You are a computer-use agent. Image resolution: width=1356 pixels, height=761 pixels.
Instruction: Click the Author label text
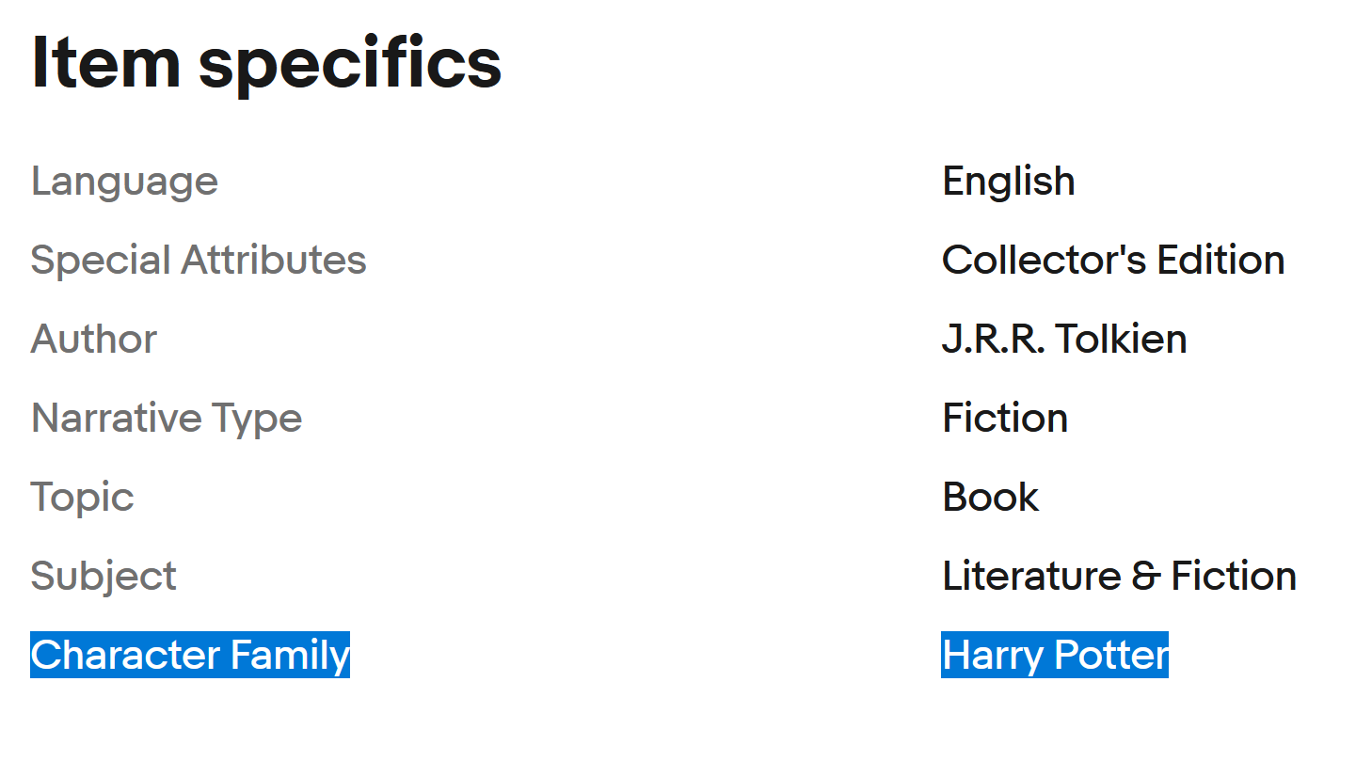(94, 339)
